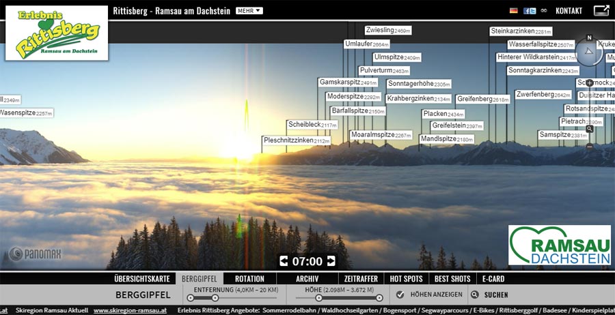615x315 pixels.
Task: Toggle the Höhen anzeigen checkbox
Action: click(400, 295)
